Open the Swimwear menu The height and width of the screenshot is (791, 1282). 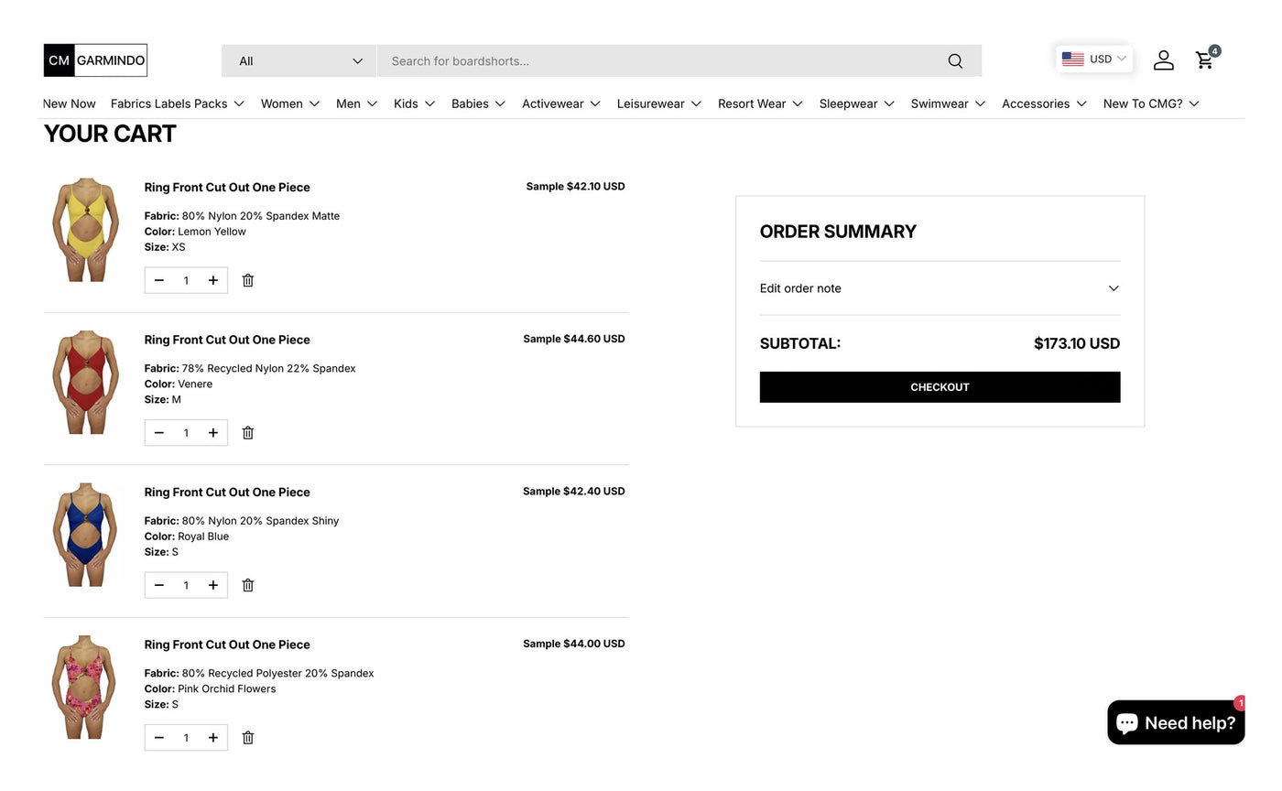click(x=948, y=103)
